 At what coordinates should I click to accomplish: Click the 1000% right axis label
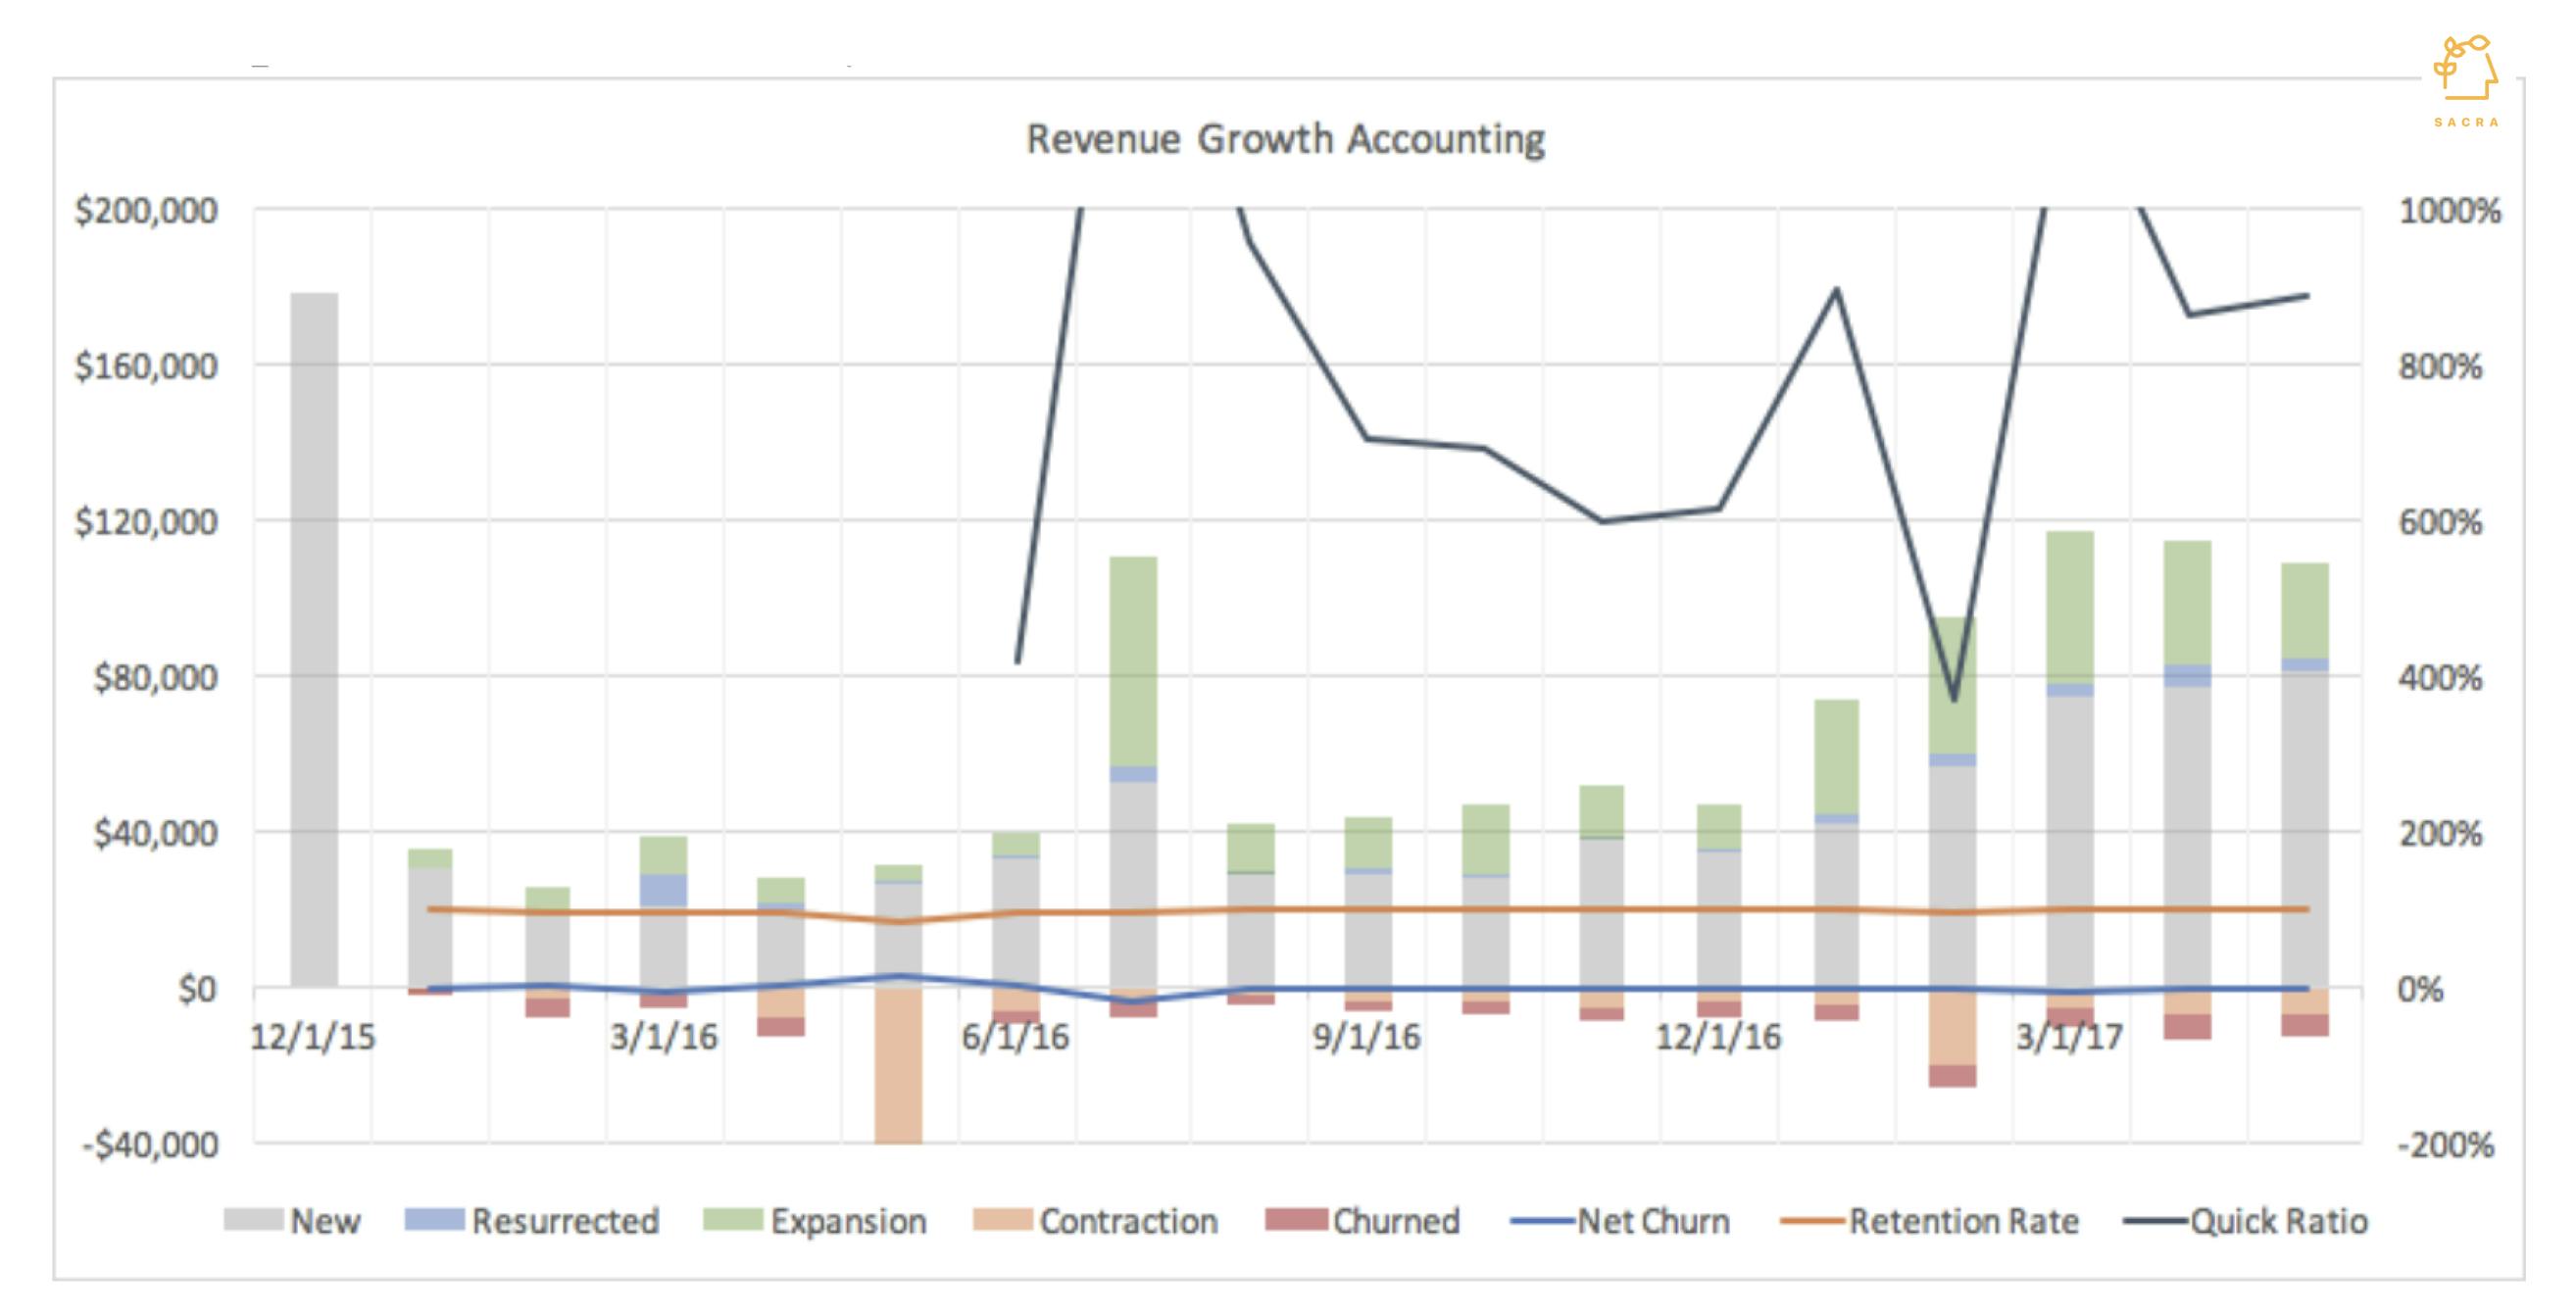coord(2450,211)
